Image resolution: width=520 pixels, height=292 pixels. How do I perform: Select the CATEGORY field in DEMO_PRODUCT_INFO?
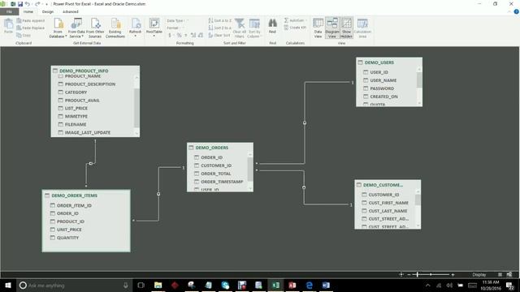coord(76,92)
